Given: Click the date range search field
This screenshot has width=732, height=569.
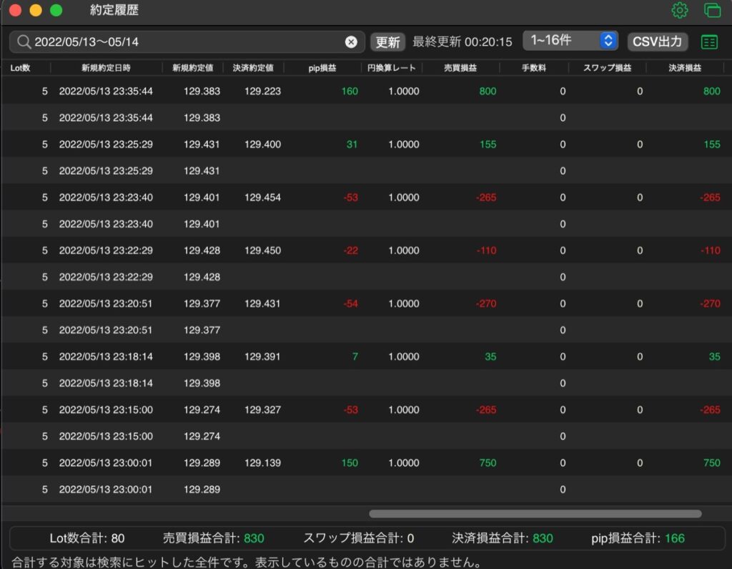Looking at the screenshot, I should pos(187,42).
